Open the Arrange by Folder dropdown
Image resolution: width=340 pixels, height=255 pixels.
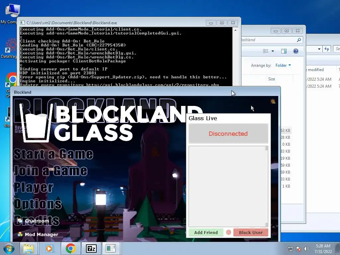click(x=283, y=65)
